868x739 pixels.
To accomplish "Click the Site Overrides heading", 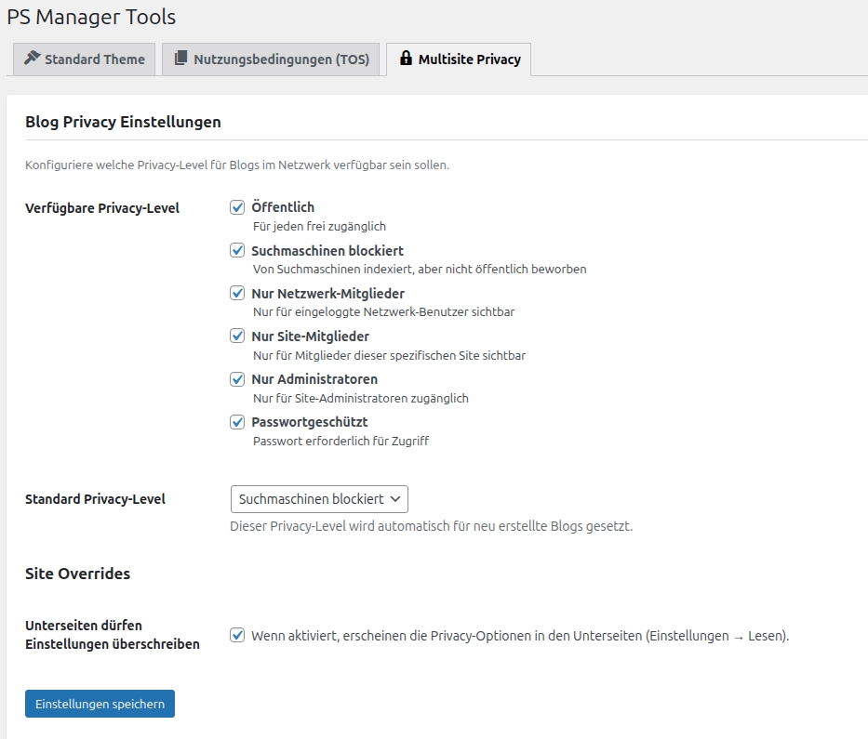I will tap(77, 574).
